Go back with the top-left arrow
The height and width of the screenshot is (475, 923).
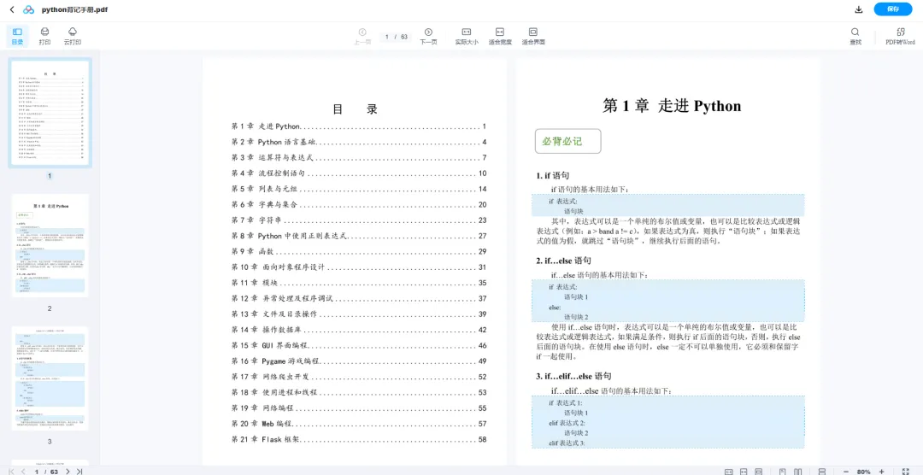12,9
